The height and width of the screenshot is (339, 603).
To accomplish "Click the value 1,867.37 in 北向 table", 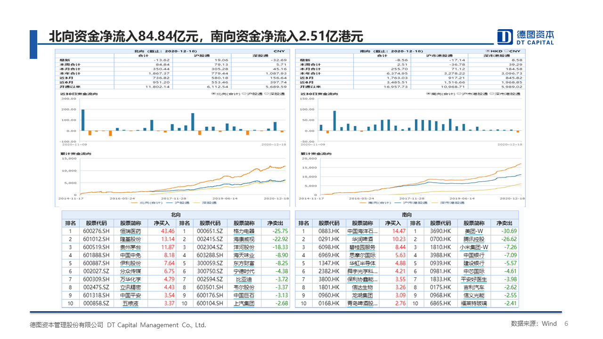I will click(x=160, y=73).
